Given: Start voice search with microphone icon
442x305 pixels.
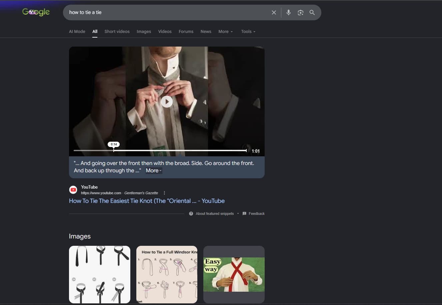Looking at the screenshot, I should [x=289, y=12].
